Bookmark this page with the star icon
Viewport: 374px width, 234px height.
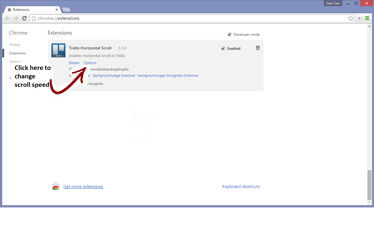(351, 18)
